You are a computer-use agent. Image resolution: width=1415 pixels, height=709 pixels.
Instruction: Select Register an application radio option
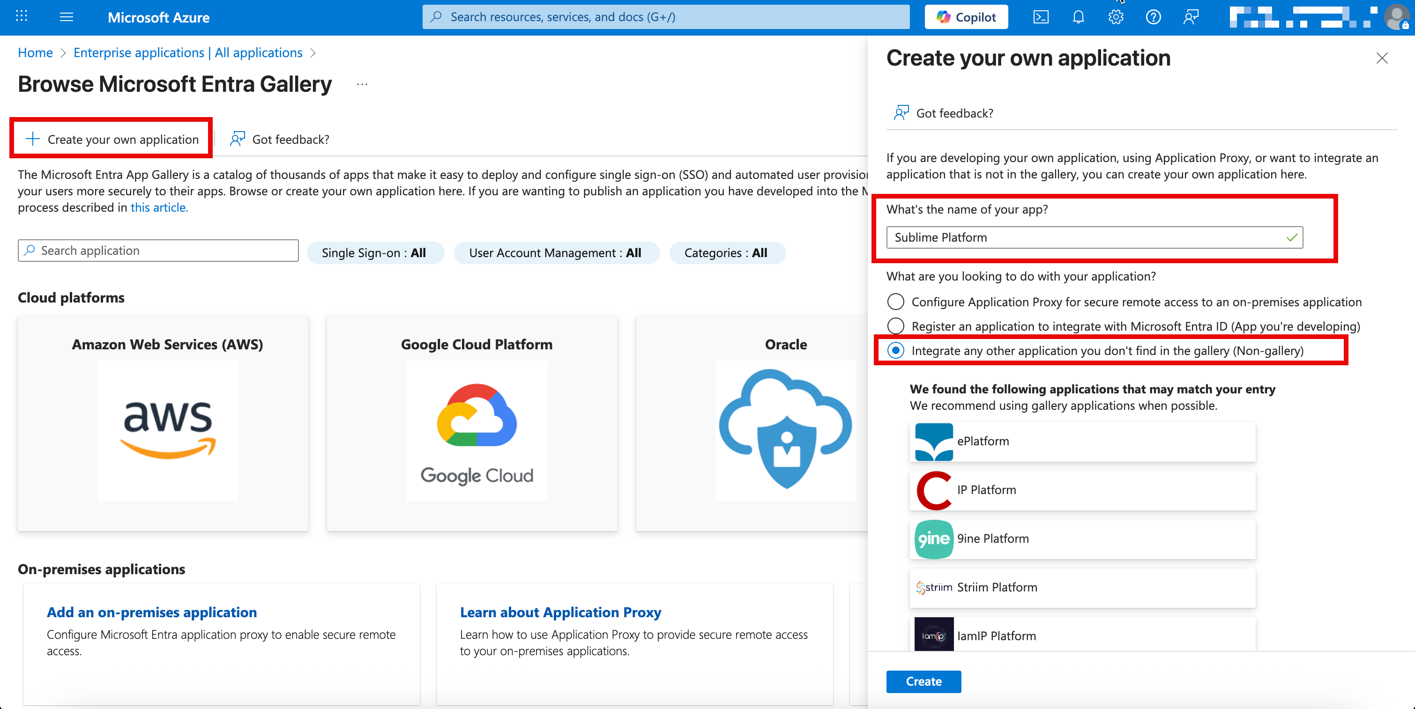[896, 325]
